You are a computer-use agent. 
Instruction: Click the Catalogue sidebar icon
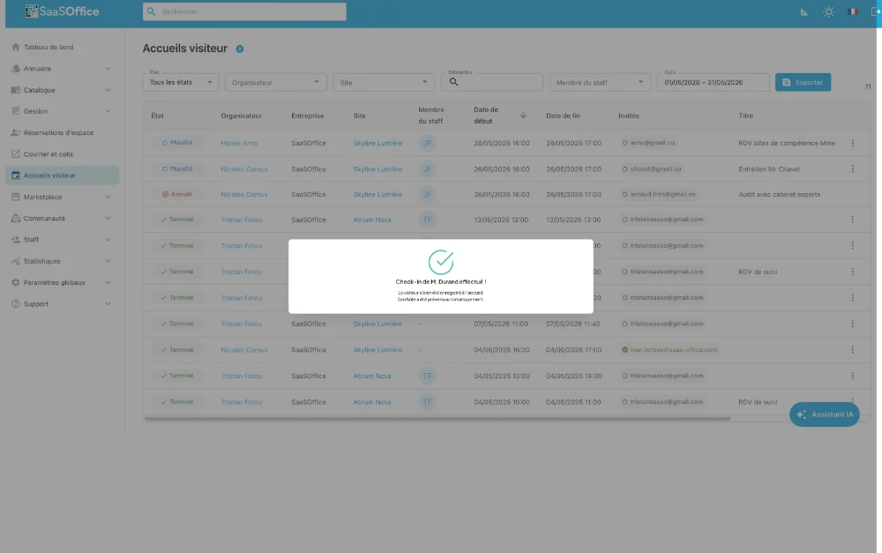[16, 90]
